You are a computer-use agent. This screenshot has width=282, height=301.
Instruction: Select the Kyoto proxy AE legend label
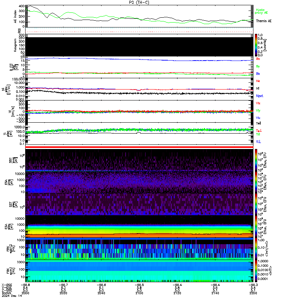(x=261, y=11)
